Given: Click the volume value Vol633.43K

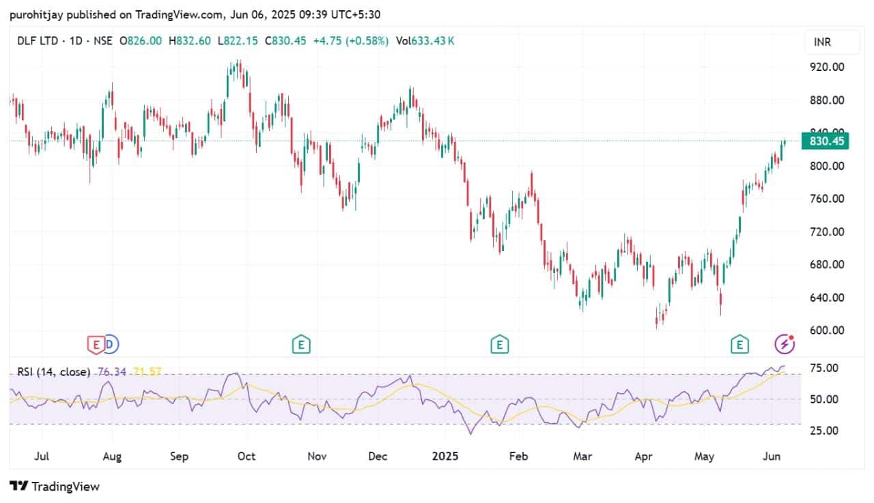Looking at the screenshot, I should [x=425, y=41].
